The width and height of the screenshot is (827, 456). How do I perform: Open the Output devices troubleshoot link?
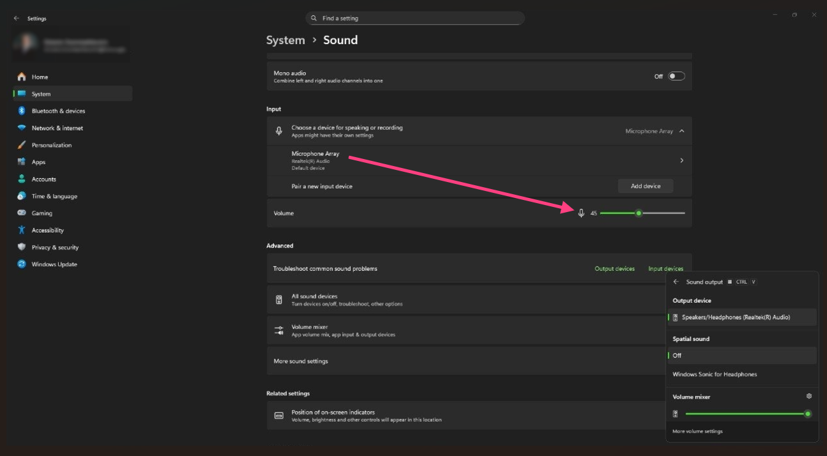(614, 269)
